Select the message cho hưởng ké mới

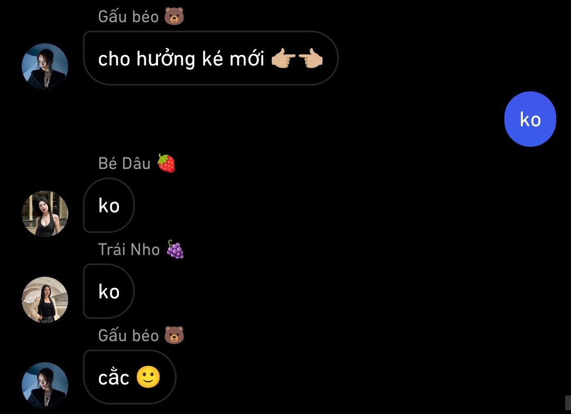click(x=211, y=58)
